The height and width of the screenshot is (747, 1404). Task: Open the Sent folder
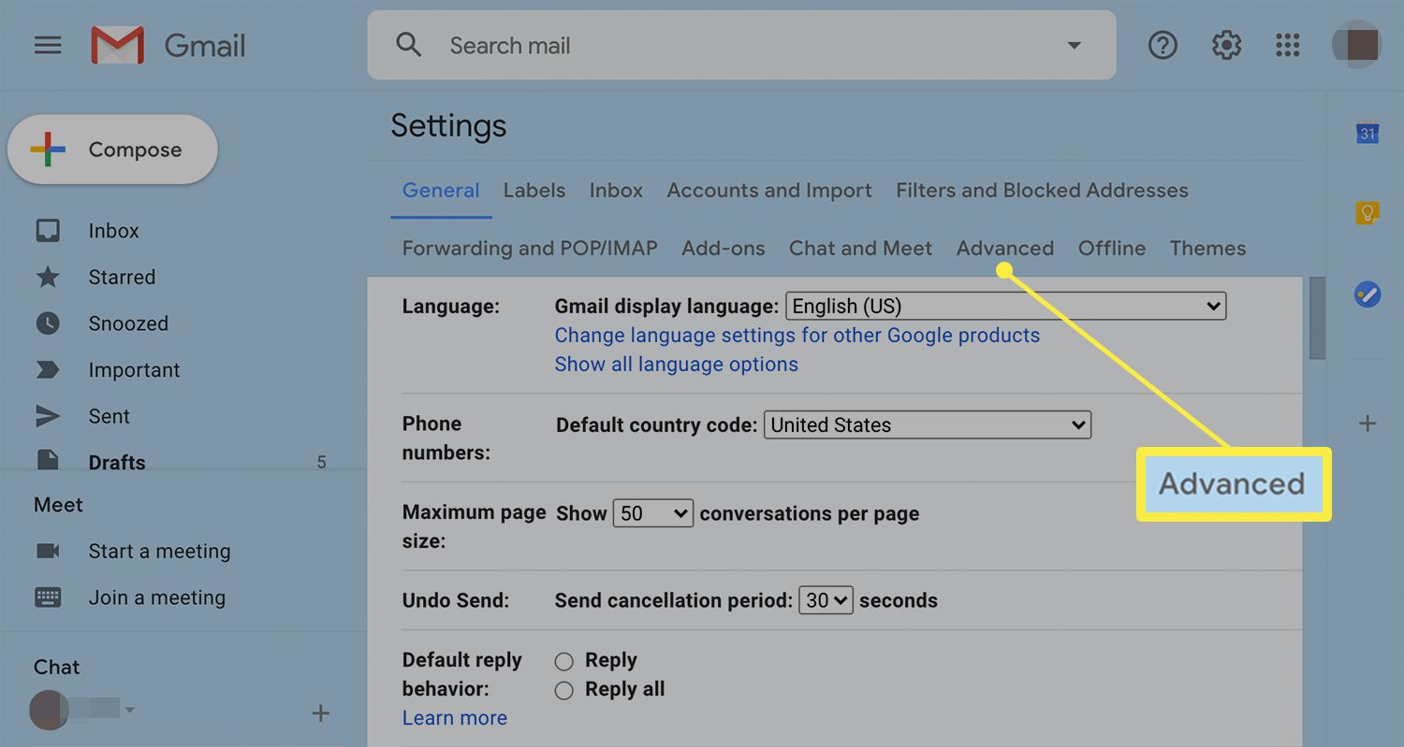[109, 416]
